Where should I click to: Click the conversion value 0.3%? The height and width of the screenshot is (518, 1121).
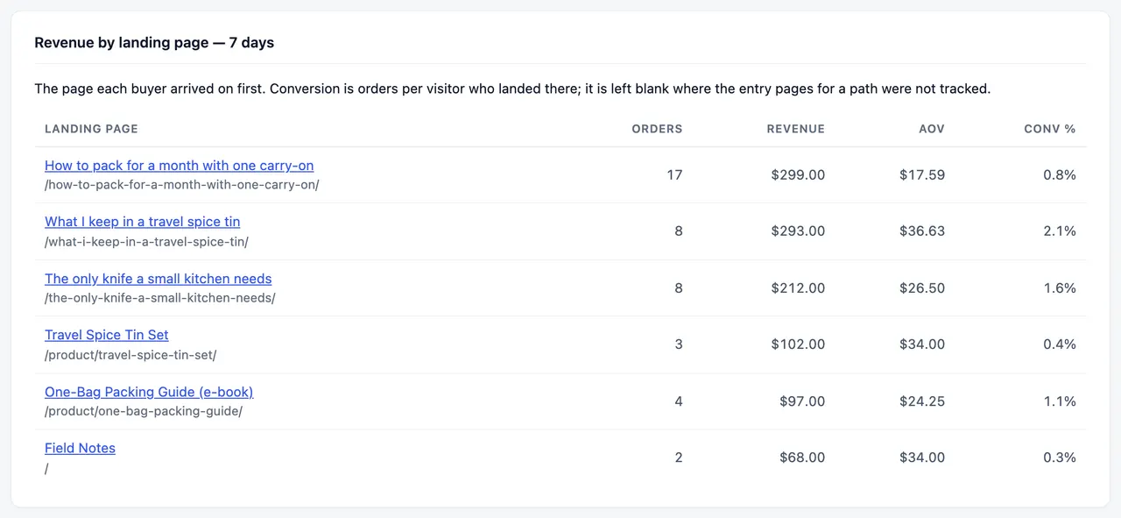click(x=1060, y=458)
